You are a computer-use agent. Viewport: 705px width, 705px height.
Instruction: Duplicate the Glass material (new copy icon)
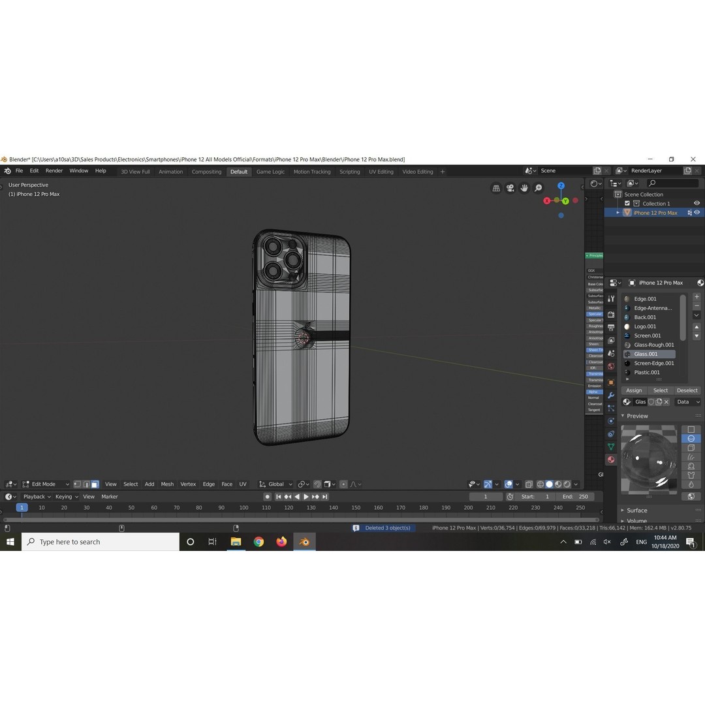click(659, 402)
